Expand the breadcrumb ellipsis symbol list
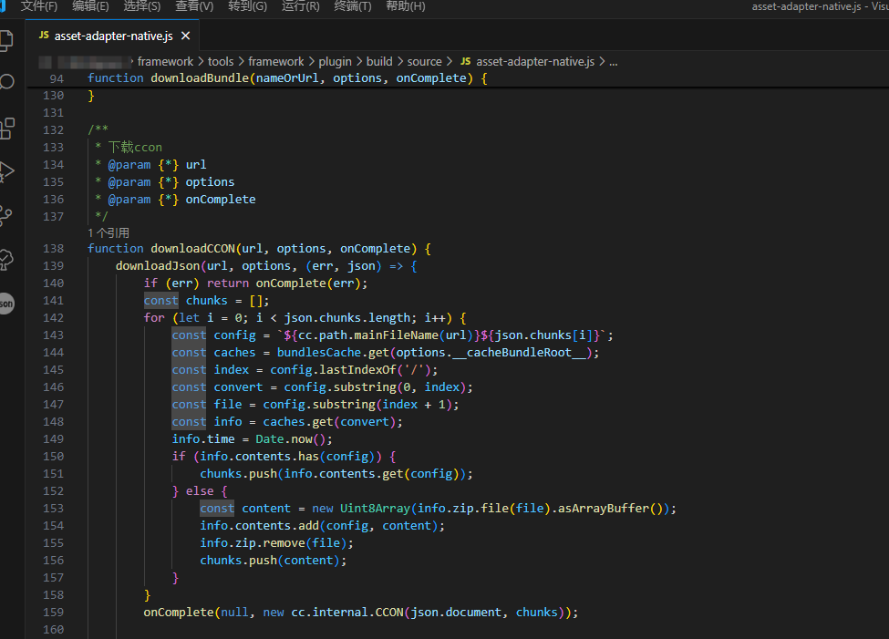 (613, 61)
